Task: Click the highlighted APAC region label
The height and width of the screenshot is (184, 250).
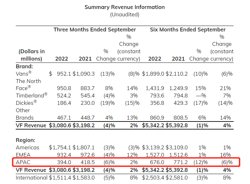Action: pos(23,163)
